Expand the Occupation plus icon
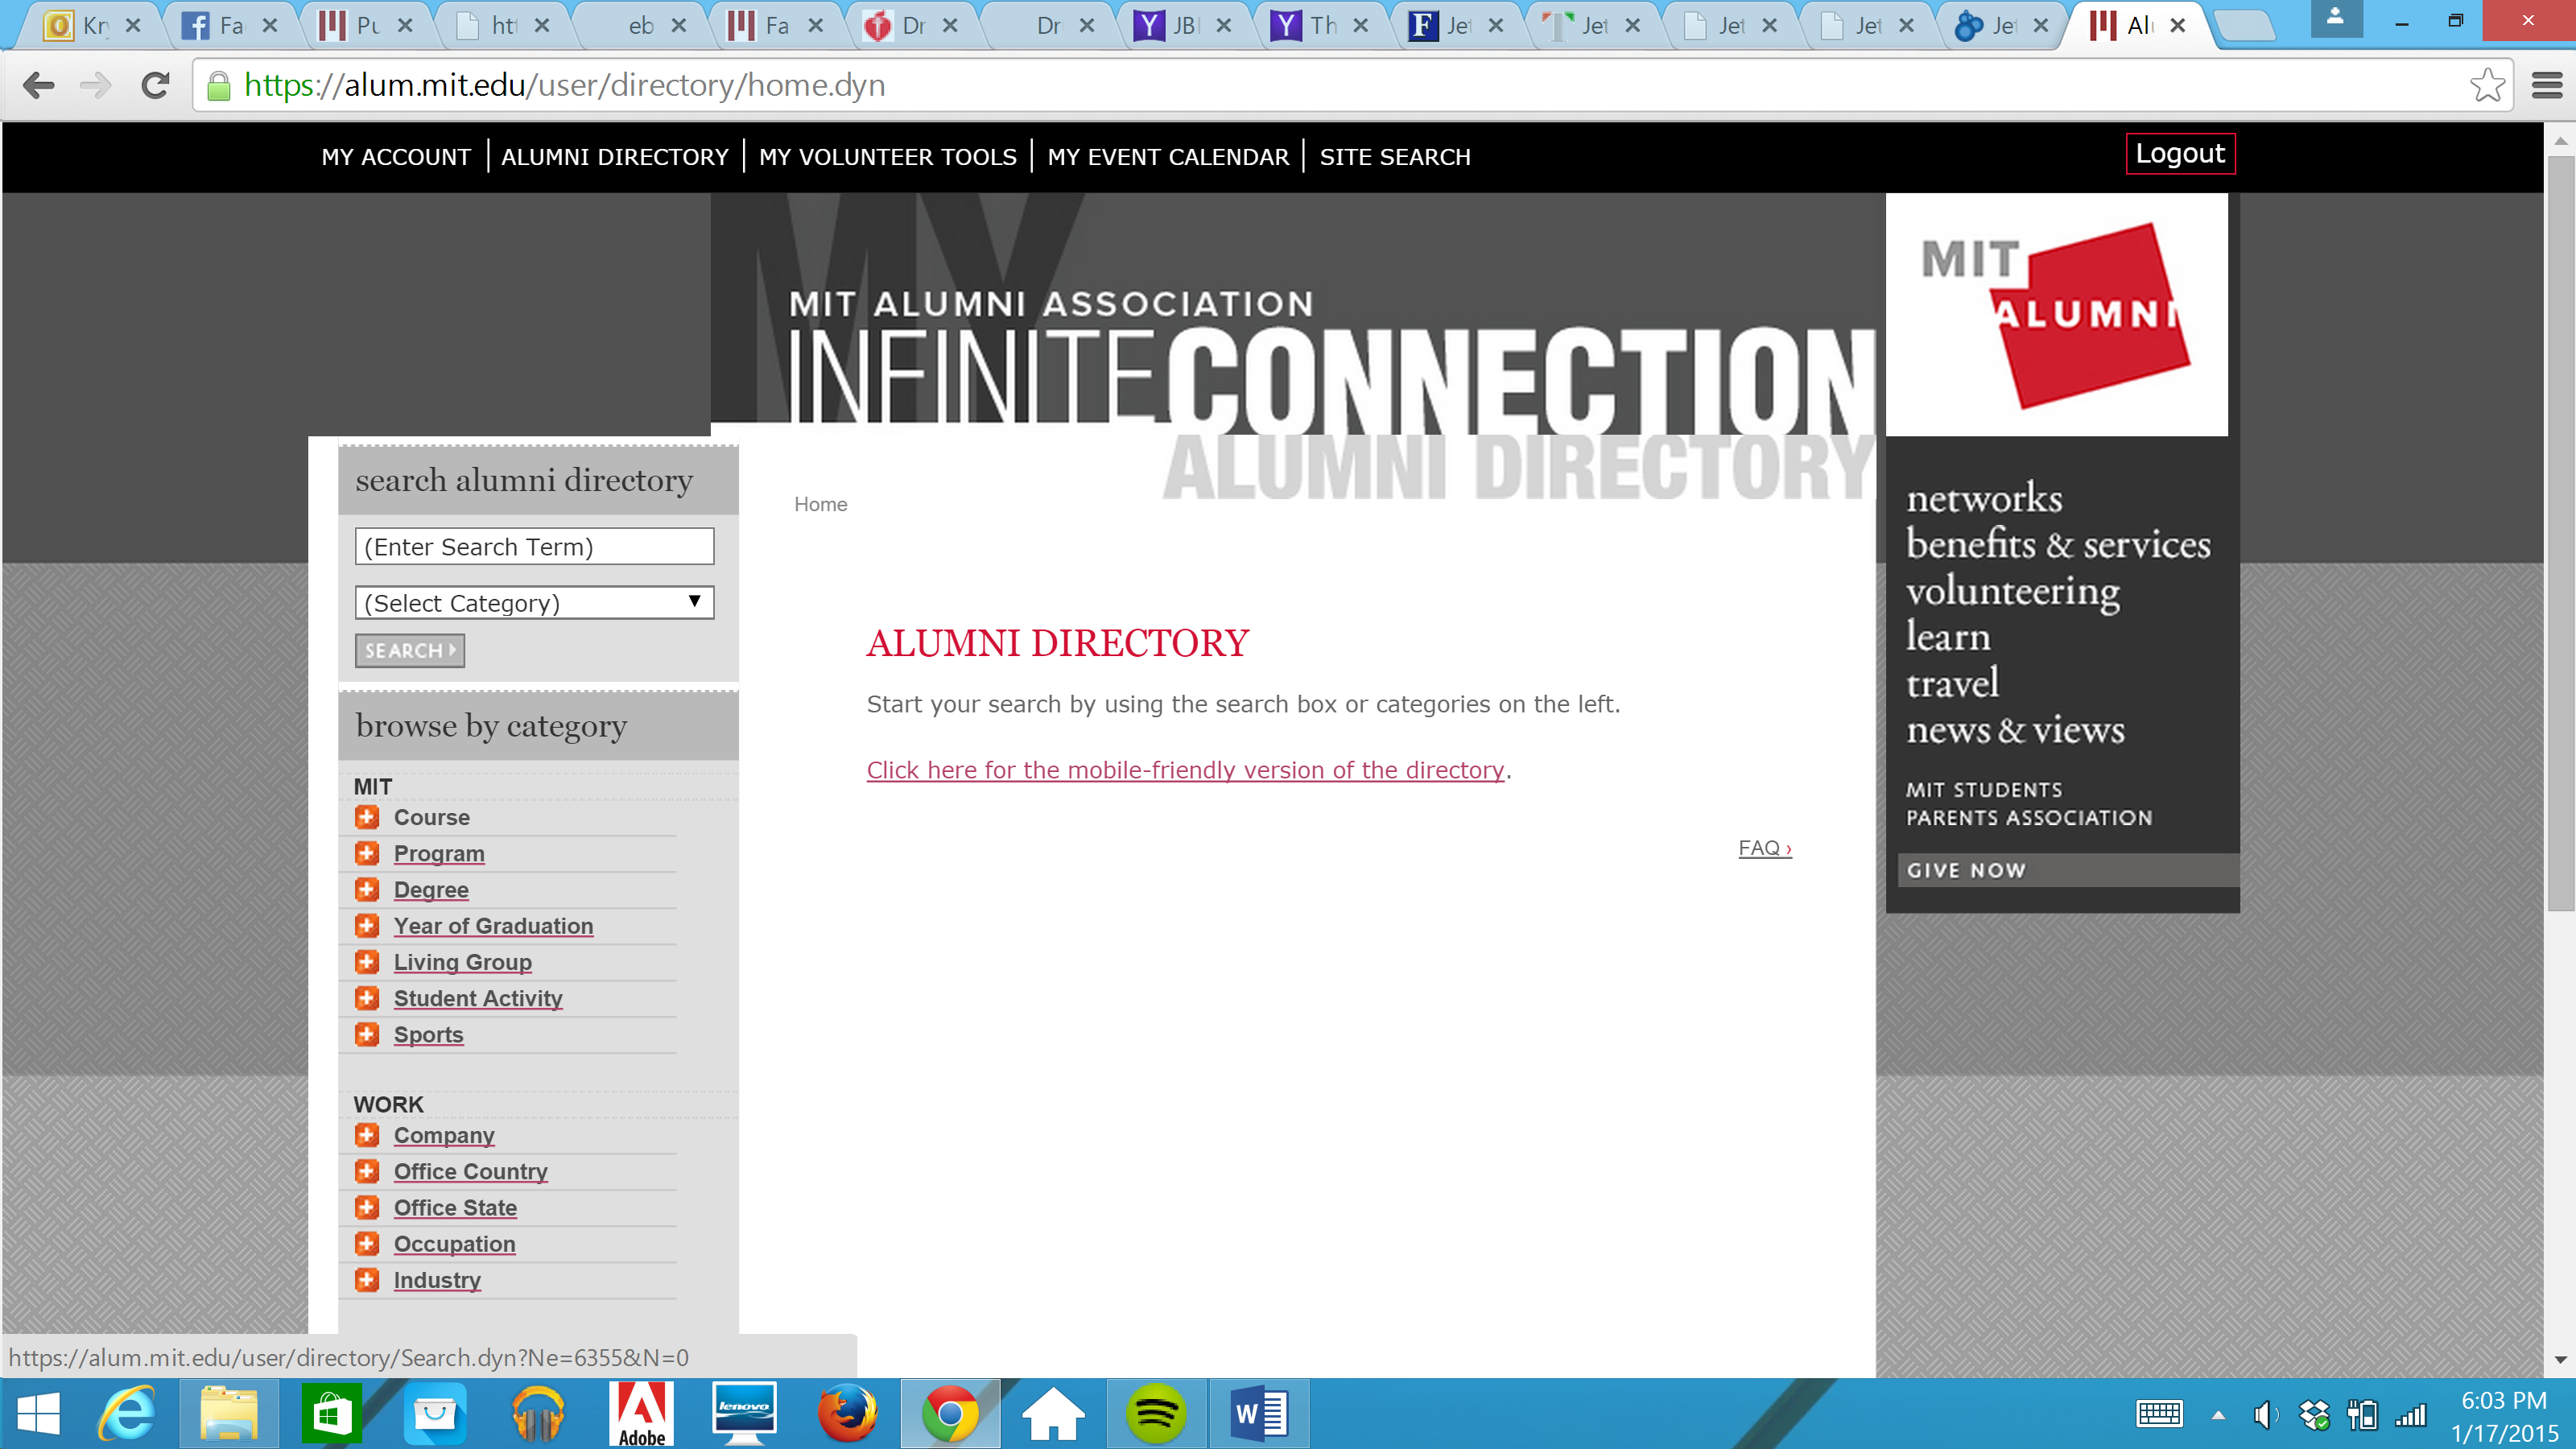 tap(367, 1243)
